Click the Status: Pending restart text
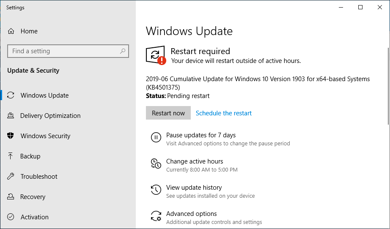This screenshot has width=390, height=229. [178, 96]
